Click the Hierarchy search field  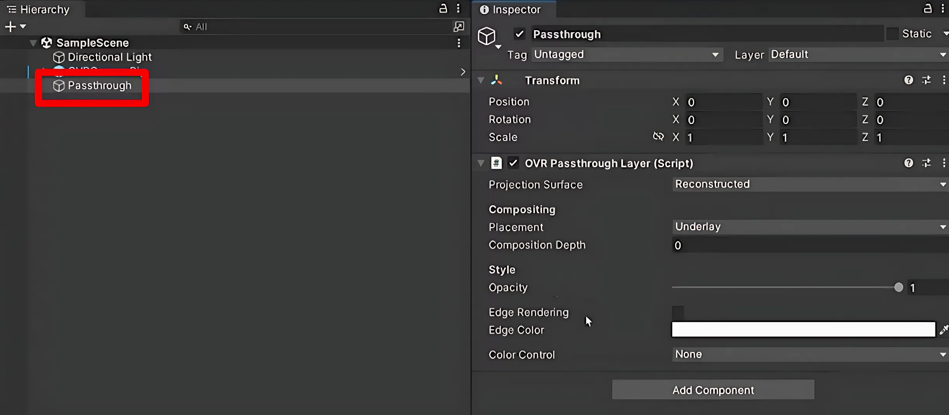click(310, 26)
